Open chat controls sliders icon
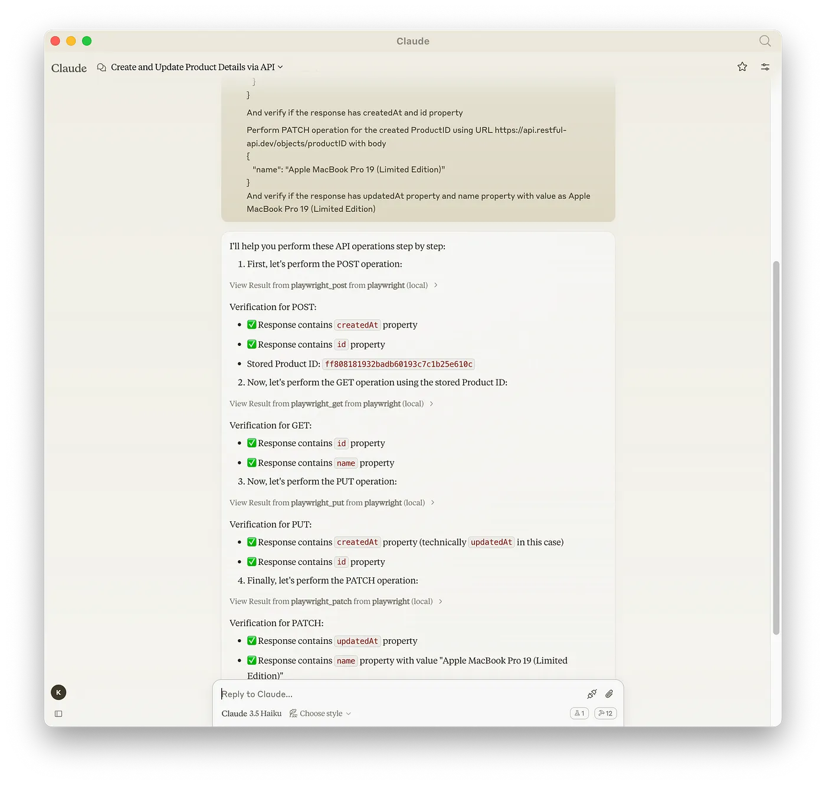The width and height of the screenshot is (826, 785). (x=765, y=67)
